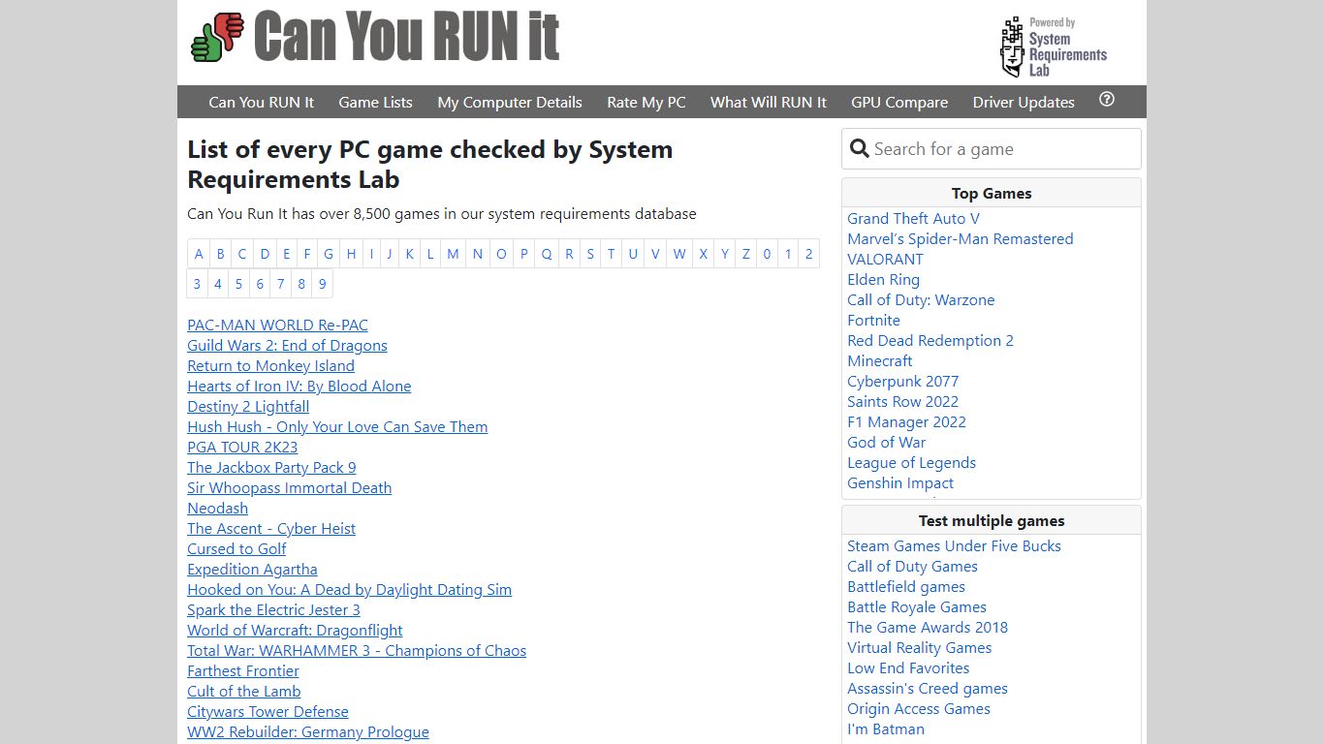Viewport: 1324px width, 744px height.
Task: Open The Ascent - Cyber Heist link
Action: pos(271,528)
